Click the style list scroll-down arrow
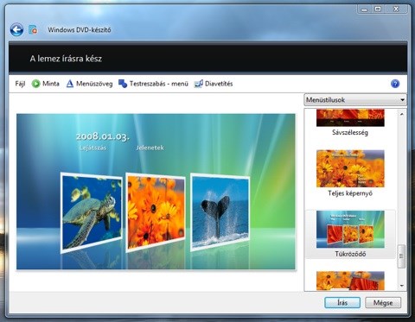415x322 pixels. (x=402, y=286)
